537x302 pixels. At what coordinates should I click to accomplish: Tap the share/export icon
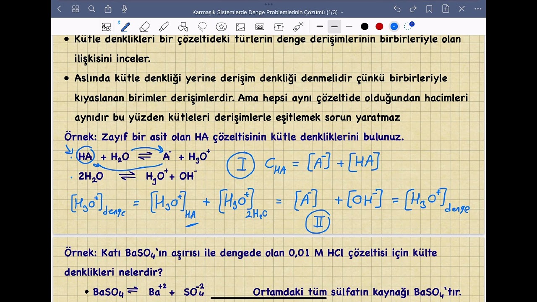(108, 9)
